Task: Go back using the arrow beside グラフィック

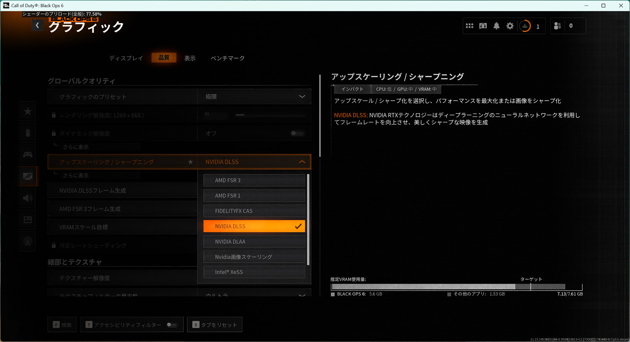Action: (x=37, y=26)
